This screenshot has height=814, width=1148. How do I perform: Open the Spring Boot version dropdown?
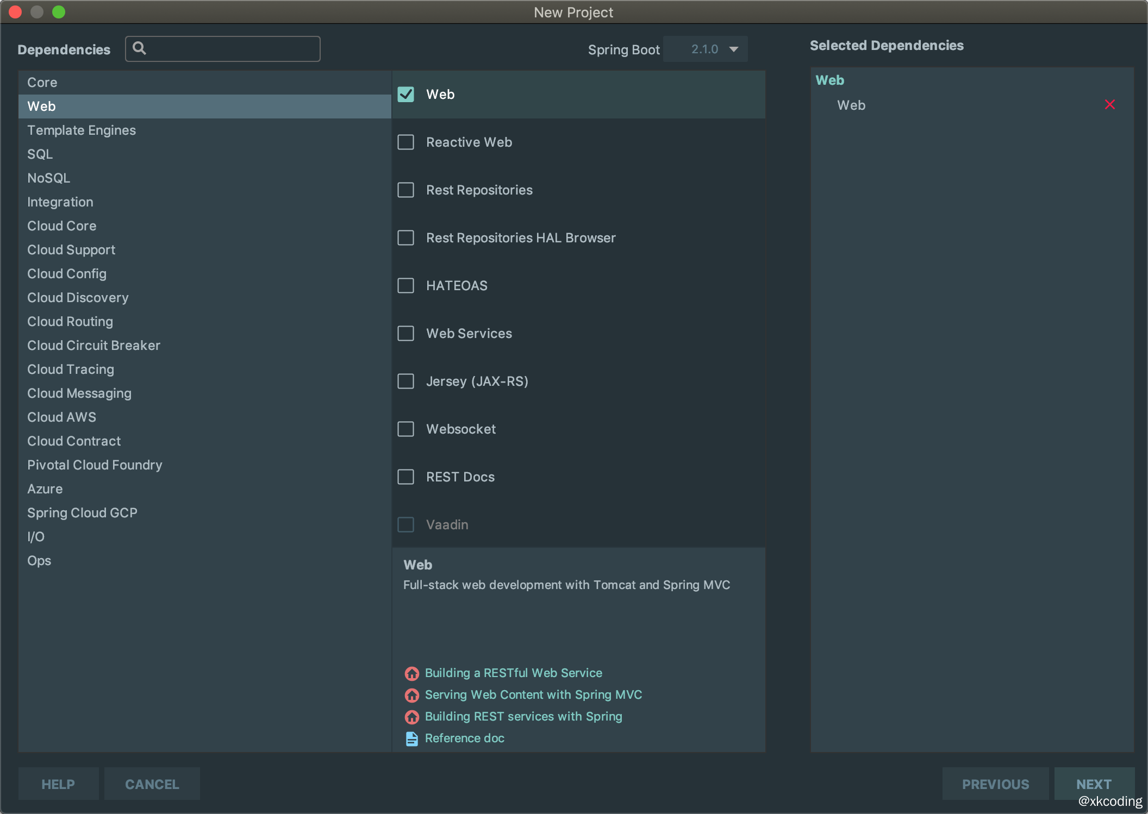[x=704, y=49]
